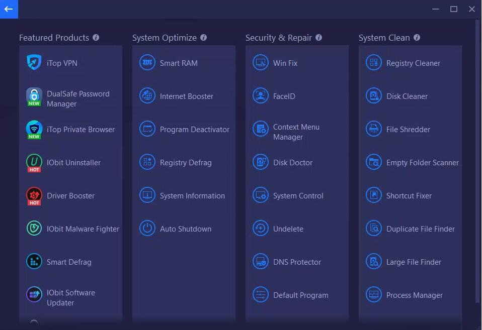Image resolution: width=482 pixels, height=330 pixels.
Task: Launch the Registry Cleaner icon
Action: 374,63
